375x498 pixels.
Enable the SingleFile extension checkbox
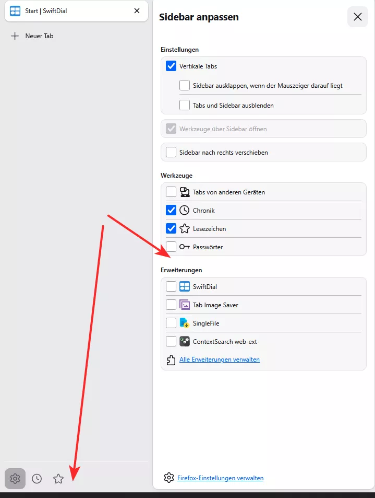tap(171, 323)
